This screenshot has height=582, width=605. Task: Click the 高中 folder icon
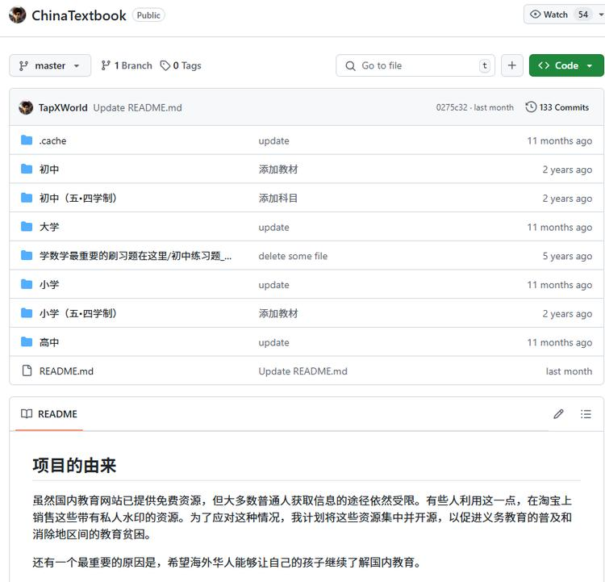(27, 341)
